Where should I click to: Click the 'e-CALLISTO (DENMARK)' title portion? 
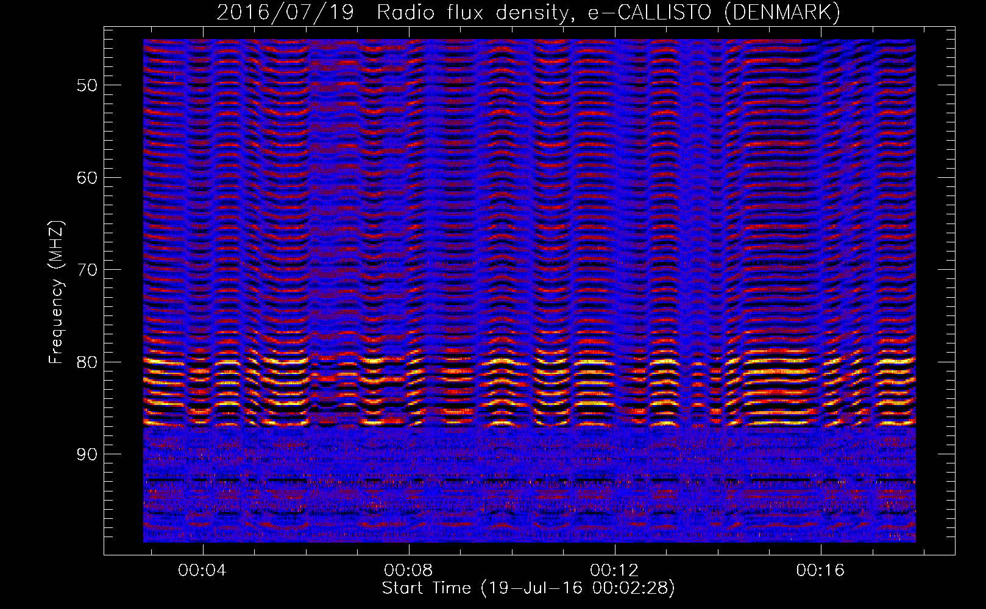pyautogui.click(x=714, y=13)
